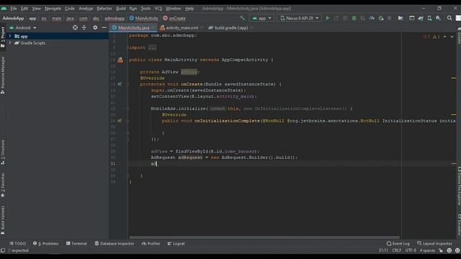Open the Profile app gauge icon
Screen dimensions: 461x259
tap(372, 18)
